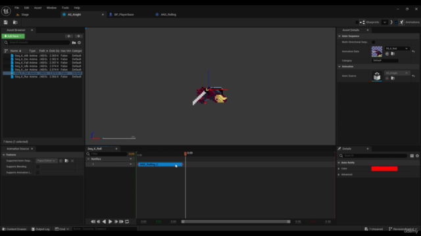Step forward one frame
Screen dimensions: 421x236
(x=116, y=222)
